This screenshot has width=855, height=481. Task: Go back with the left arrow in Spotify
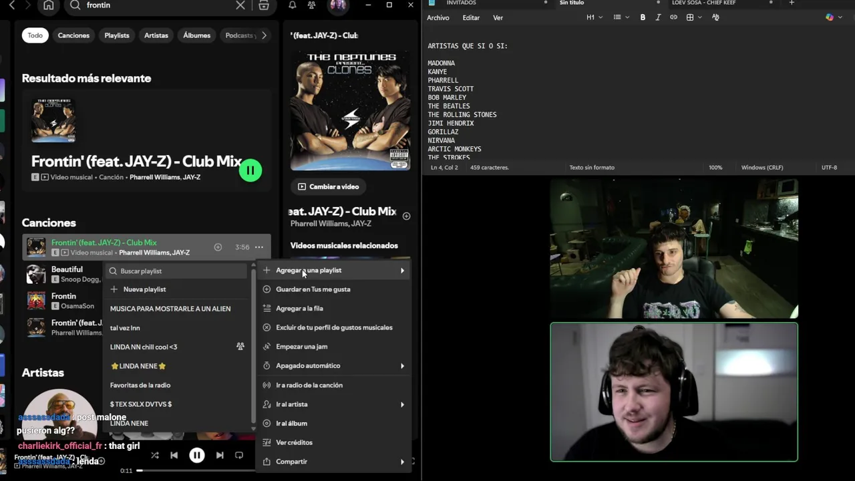[11, 5]
